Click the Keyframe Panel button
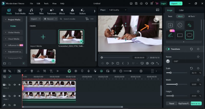 click(x=184, y=104)
